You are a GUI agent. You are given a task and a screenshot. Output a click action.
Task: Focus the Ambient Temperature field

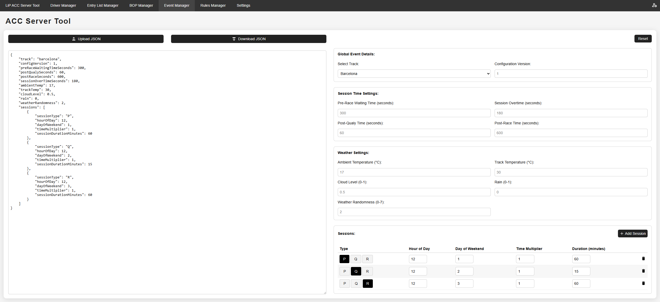click(x=414, y=172)
